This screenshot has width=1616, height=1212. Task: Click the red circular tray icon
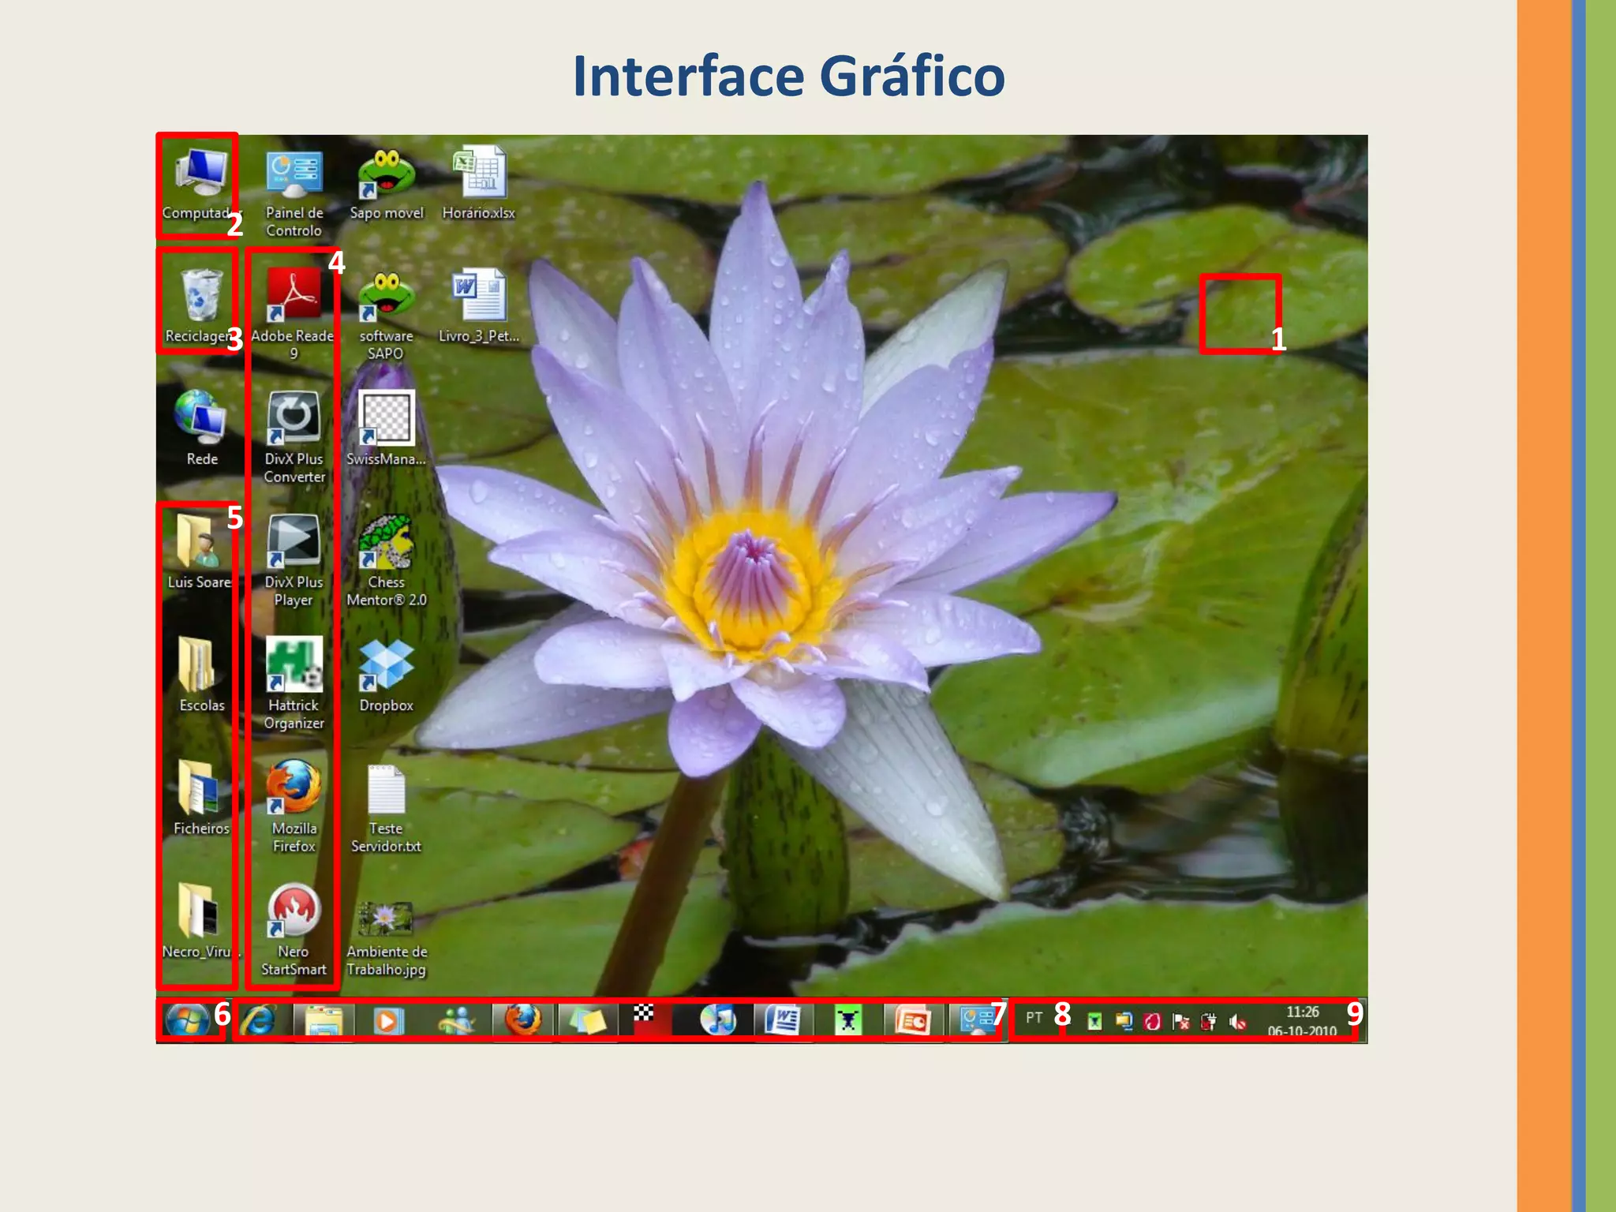click(x=1152, y=1022)
